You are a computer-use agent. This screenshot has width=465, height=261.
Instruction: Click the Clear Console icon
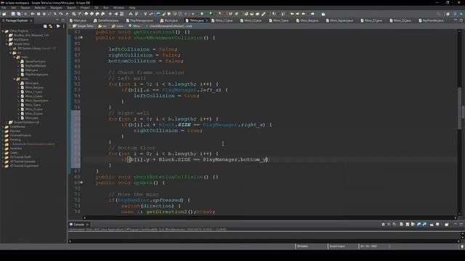401,224
